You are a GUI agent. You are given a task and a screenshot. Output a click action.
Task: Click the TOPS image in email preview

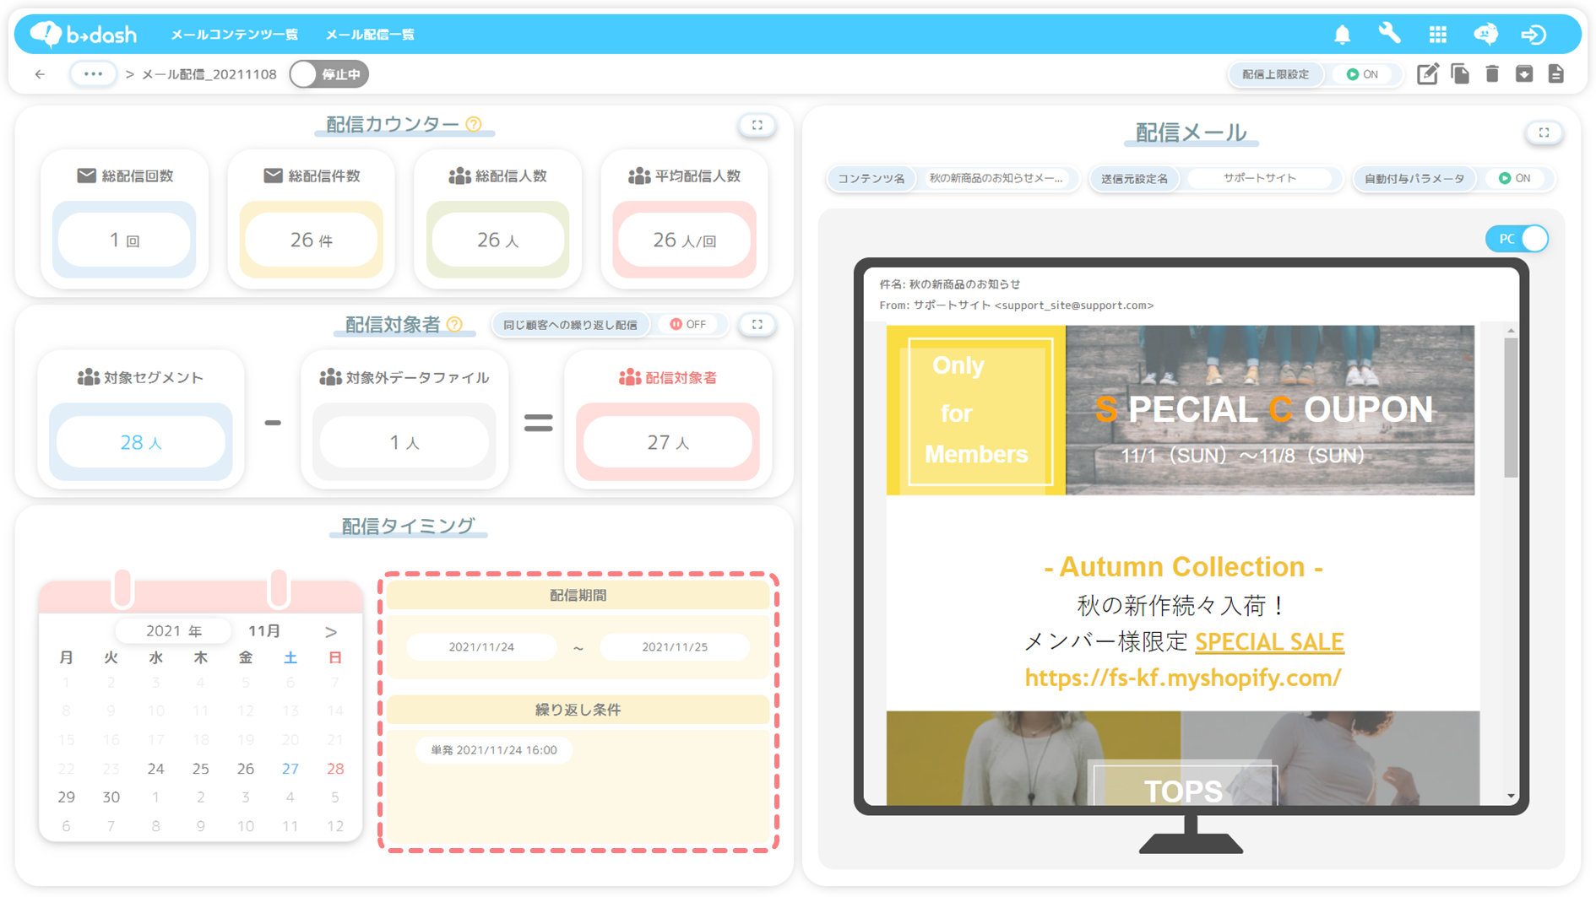[x=1182, y=758]
